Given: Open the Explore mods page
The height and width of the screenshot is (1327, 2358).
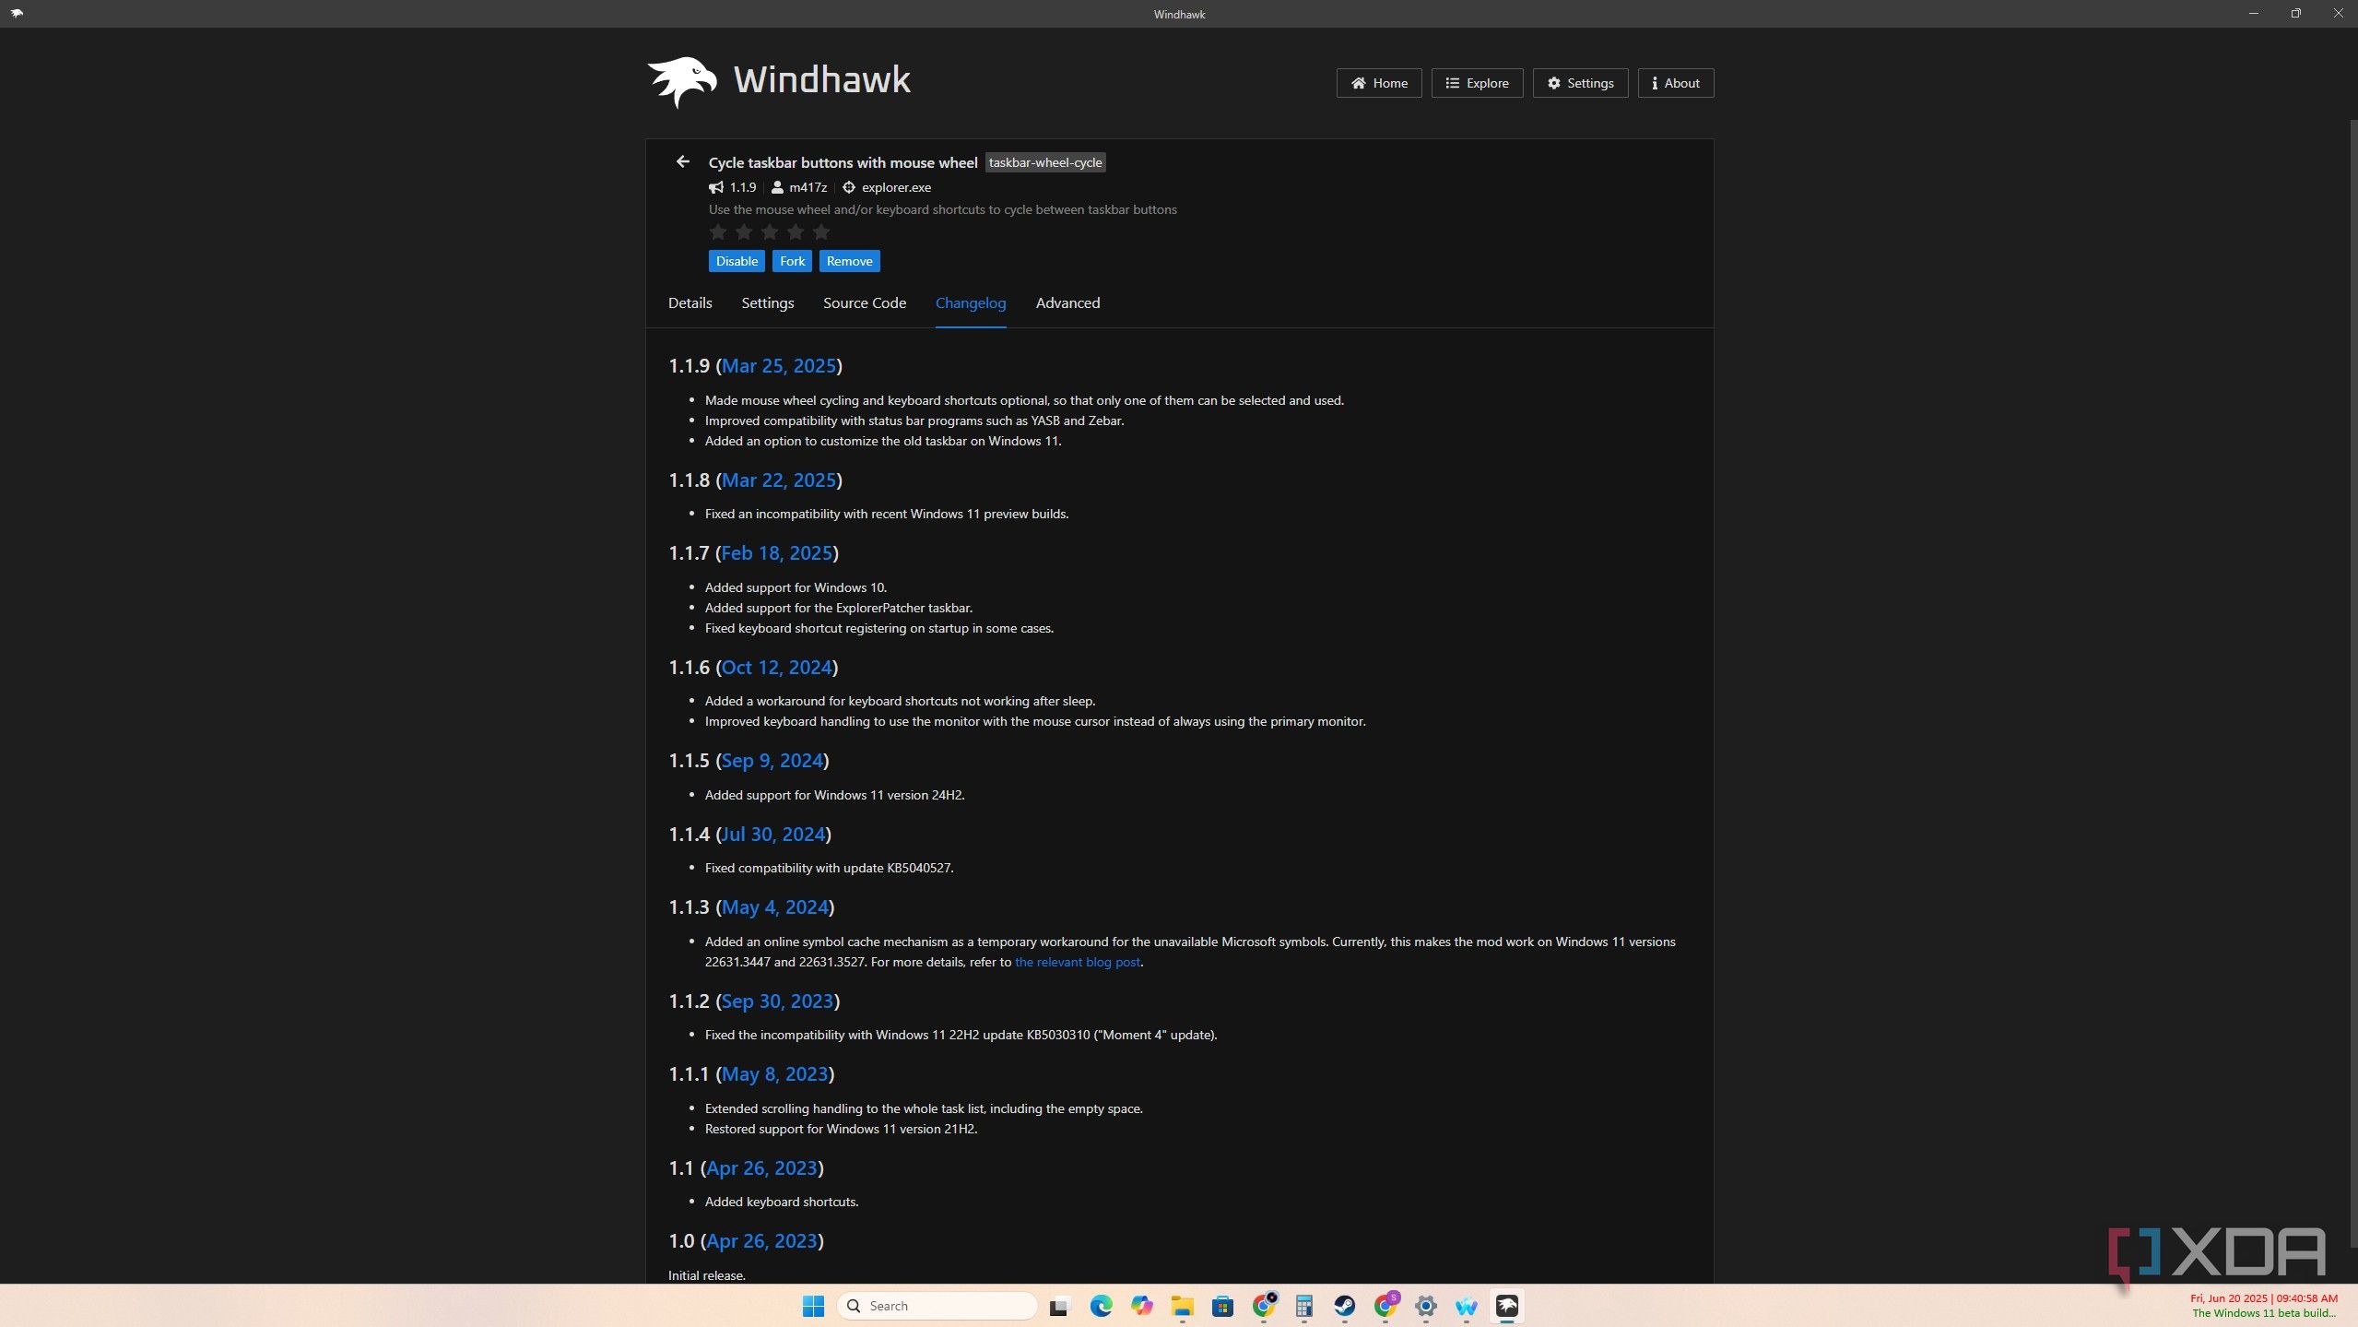Looking at the screenshot, I should click(x=1477, y=83).
